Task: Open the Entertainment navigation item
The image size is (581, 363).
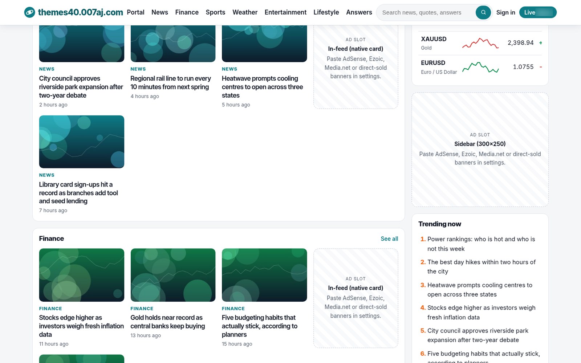Action: point(285,12)
